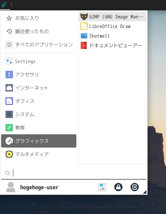Click the recently used clock icon
Screen dimensions: 166x214
[x=9, y=31]
